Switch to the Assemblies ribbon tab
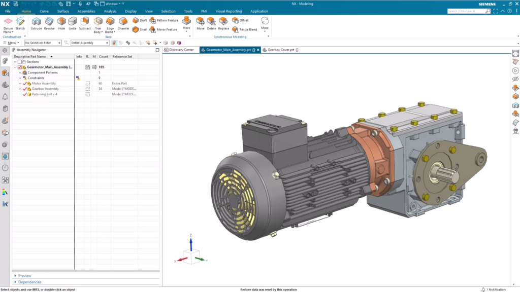The image size is (520, 292). point(86,11)
